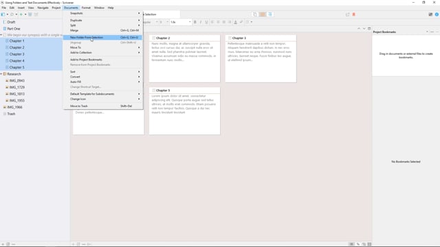440x247 pixels.
Task: Click the rightmost corkboard layout footer icon
Action: pyautogui.click(x=370, y=244)
